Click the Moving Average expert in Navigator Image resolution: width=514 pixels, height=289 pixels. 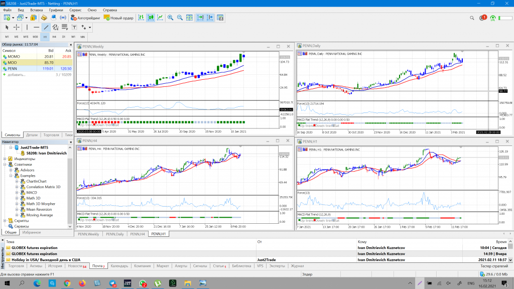click(39, 215)
